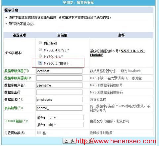Focus the database server port field

(59, 78)
